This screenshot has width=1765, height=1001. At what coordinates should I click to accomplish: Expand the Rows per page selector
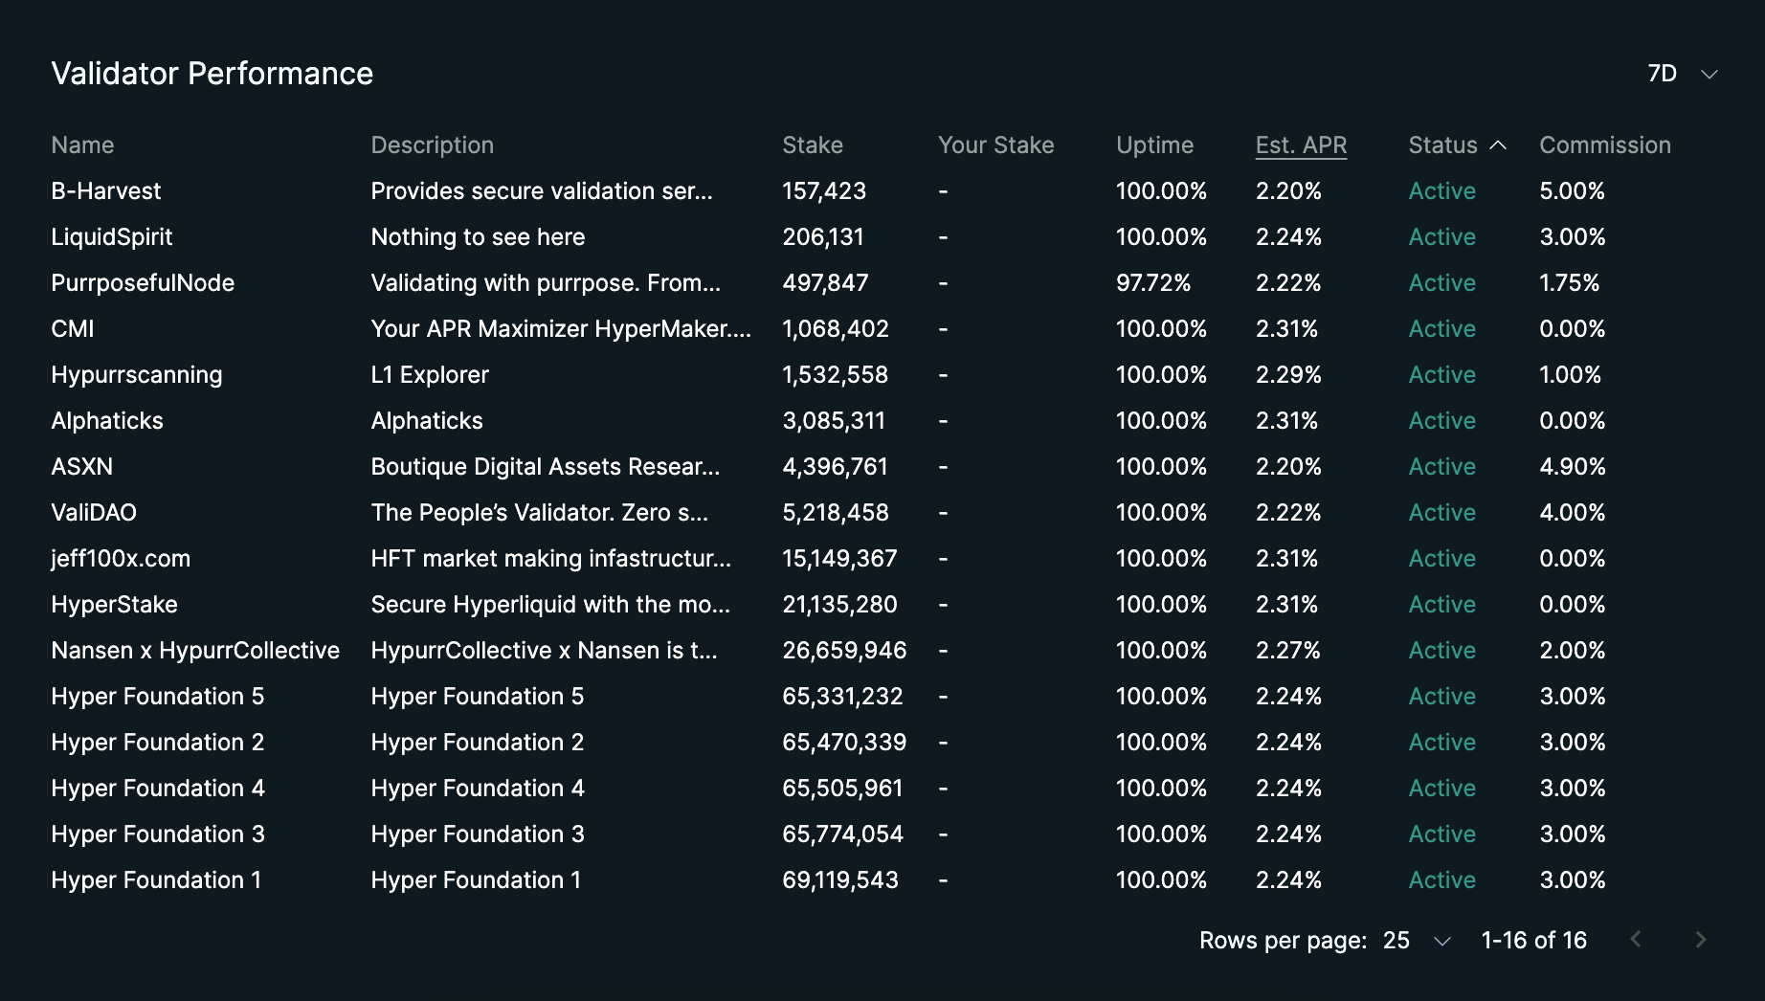coord(1417,941)
